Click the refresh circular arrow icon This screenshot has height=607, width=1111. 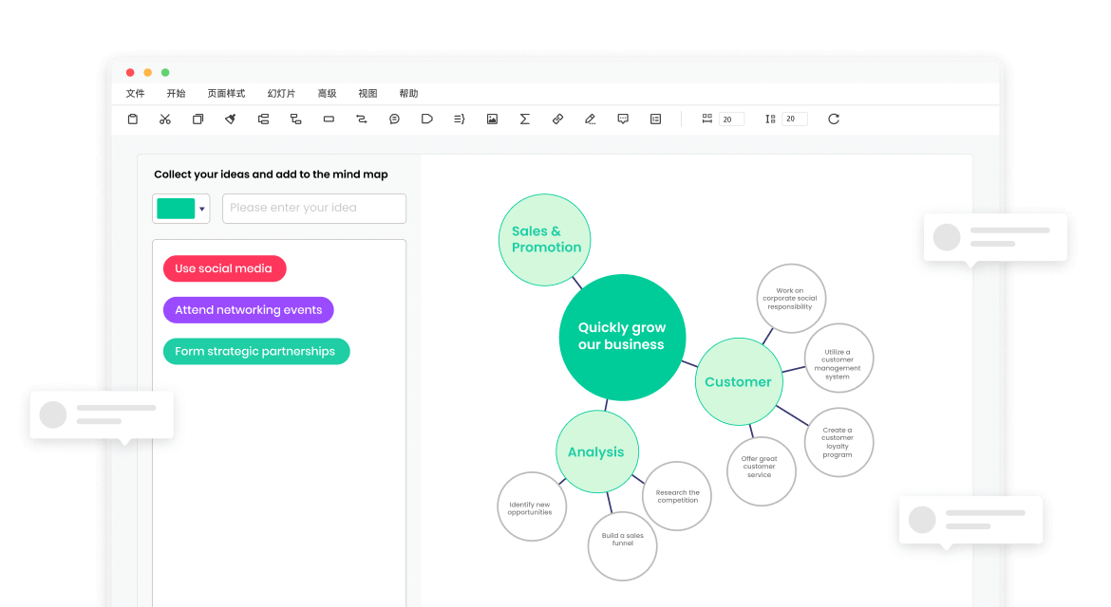point(834,119)
